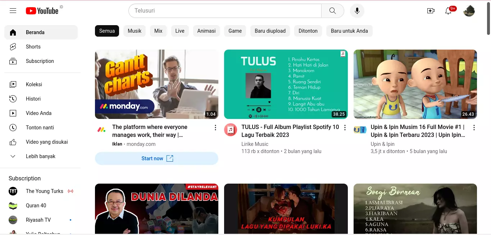
Task: Open Video Anda
Action: [41, 113]
